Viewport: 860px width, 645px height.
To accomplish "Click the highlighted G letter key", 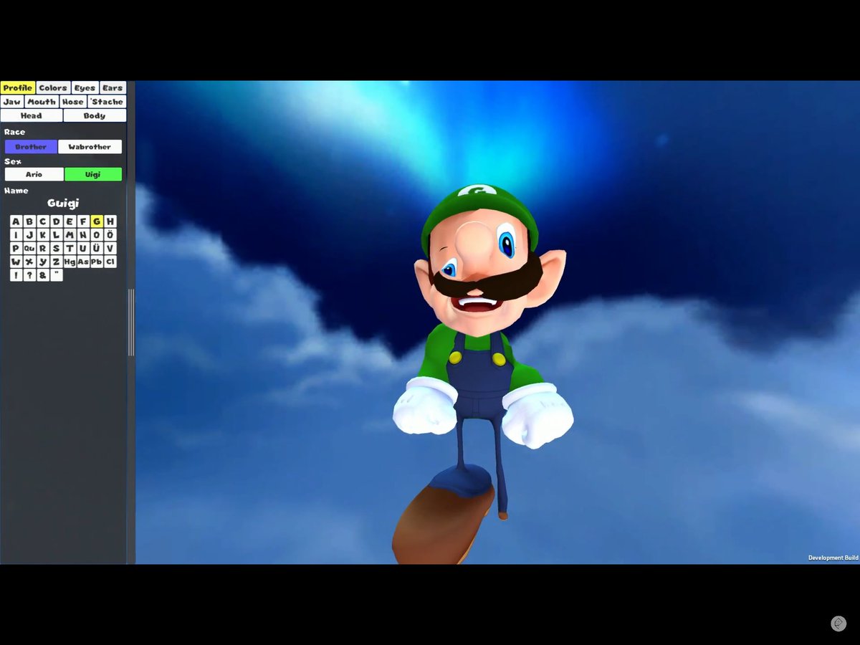I will click(x=97, y=221).
